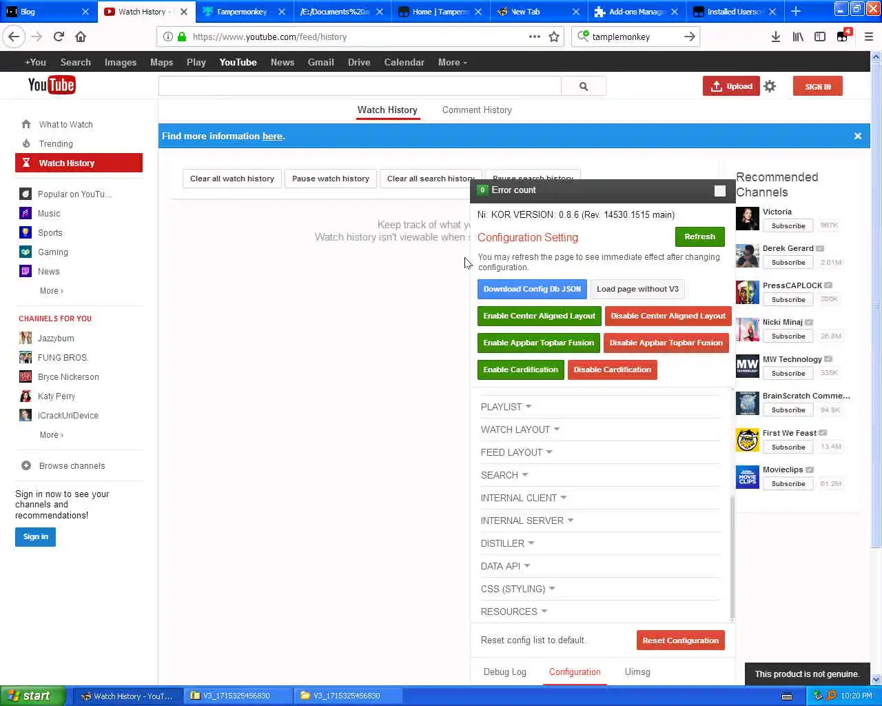This screenshot has width=882, height=706.
Task: Open the Comment History tab
Action: [477, 110]
